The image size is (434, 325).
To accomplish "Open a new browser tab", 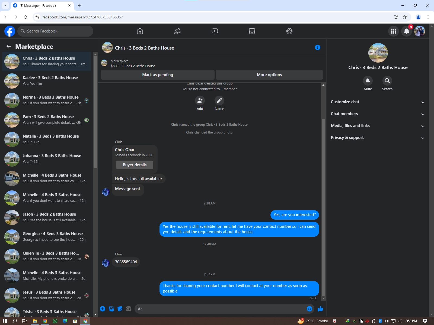I will (x=79, y=5).
